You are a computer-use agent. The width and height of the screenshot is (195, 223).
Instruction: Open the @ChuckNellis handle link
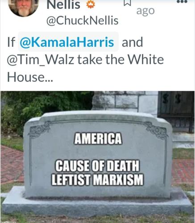[x=83, y=21]
